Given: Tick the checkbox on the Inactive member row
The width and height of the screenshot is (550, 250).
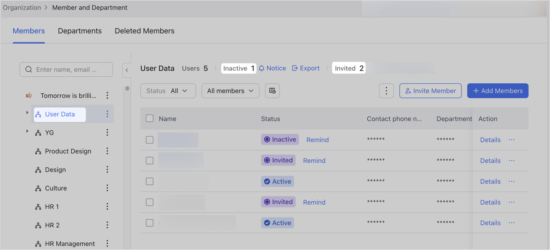Looking at the screenshot, I should pyautogui.click(x=150, y=140).
